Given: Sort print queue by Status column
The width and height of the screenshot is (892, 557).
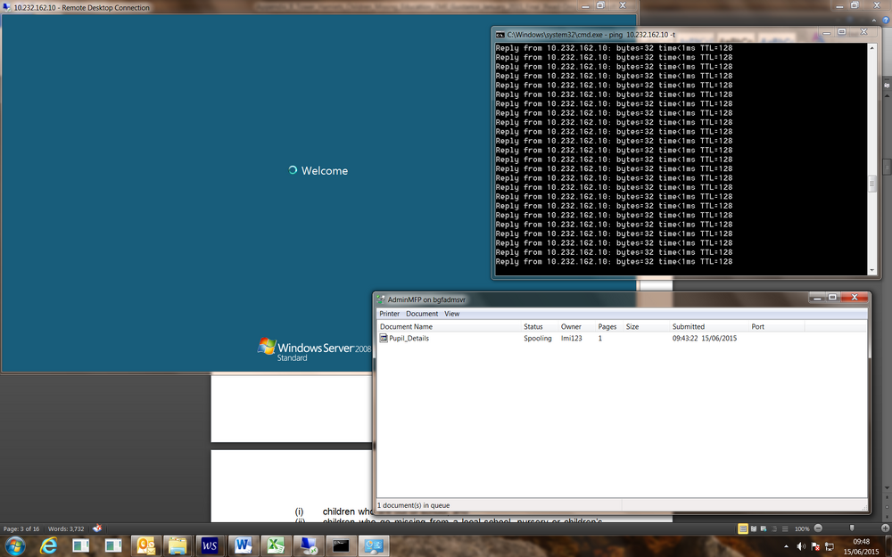Looking at the screenshot, I should click(540, 327).
